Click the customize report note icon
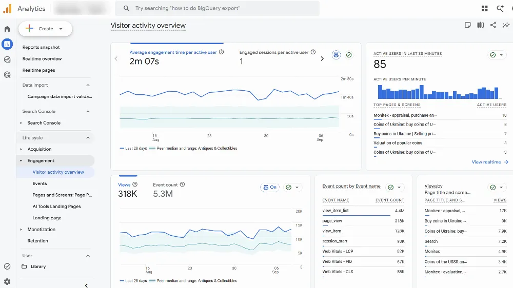This screenshot has width=513, height=288. (x=467, y=25)
